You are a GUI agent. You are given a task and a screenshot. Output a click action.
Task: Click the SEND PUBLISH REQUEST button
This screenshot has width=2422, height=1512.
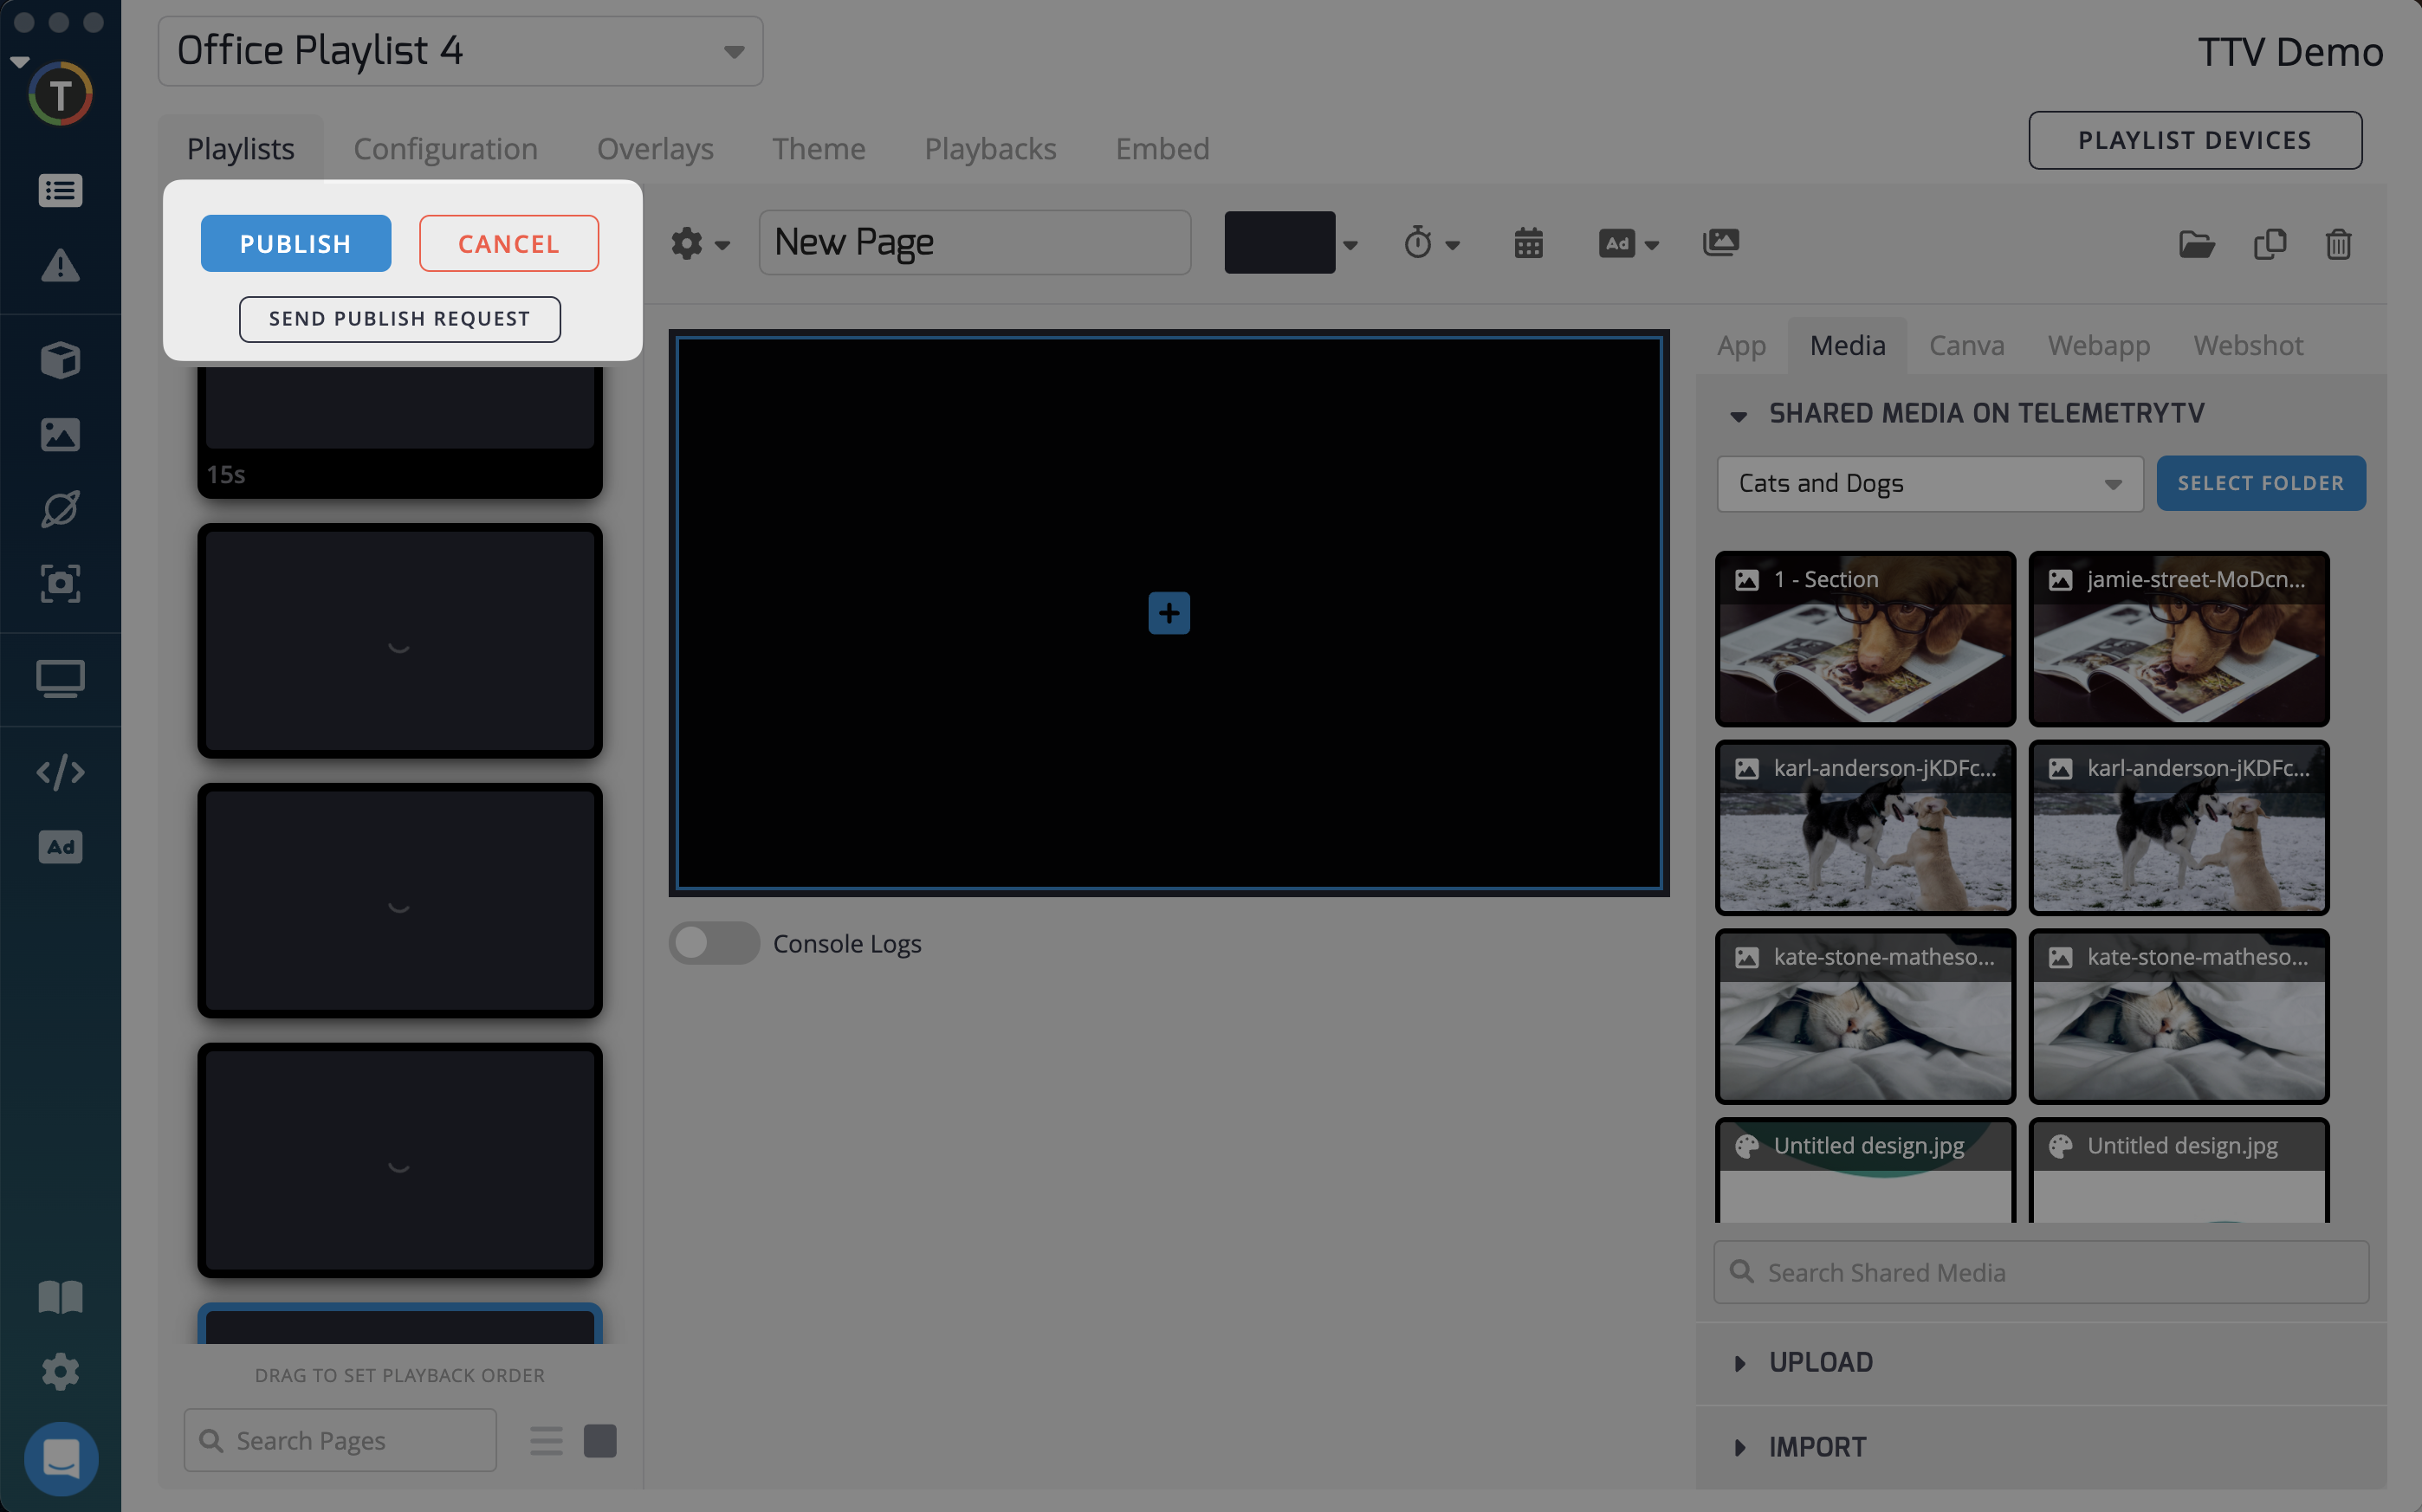[399, 319]
